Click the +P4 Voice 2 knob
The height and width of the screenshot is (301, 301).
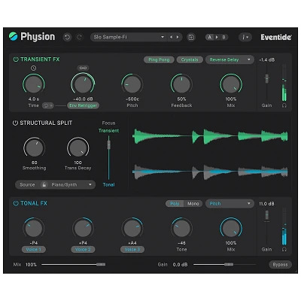(x=83, y=228)
